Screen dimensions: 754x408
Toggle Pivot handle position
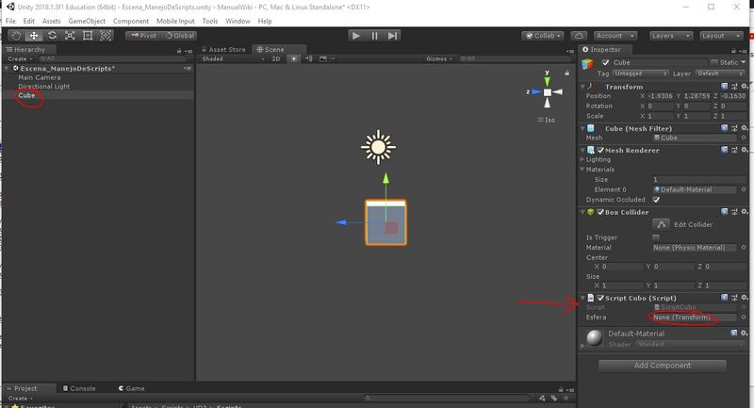pos(143,36)
